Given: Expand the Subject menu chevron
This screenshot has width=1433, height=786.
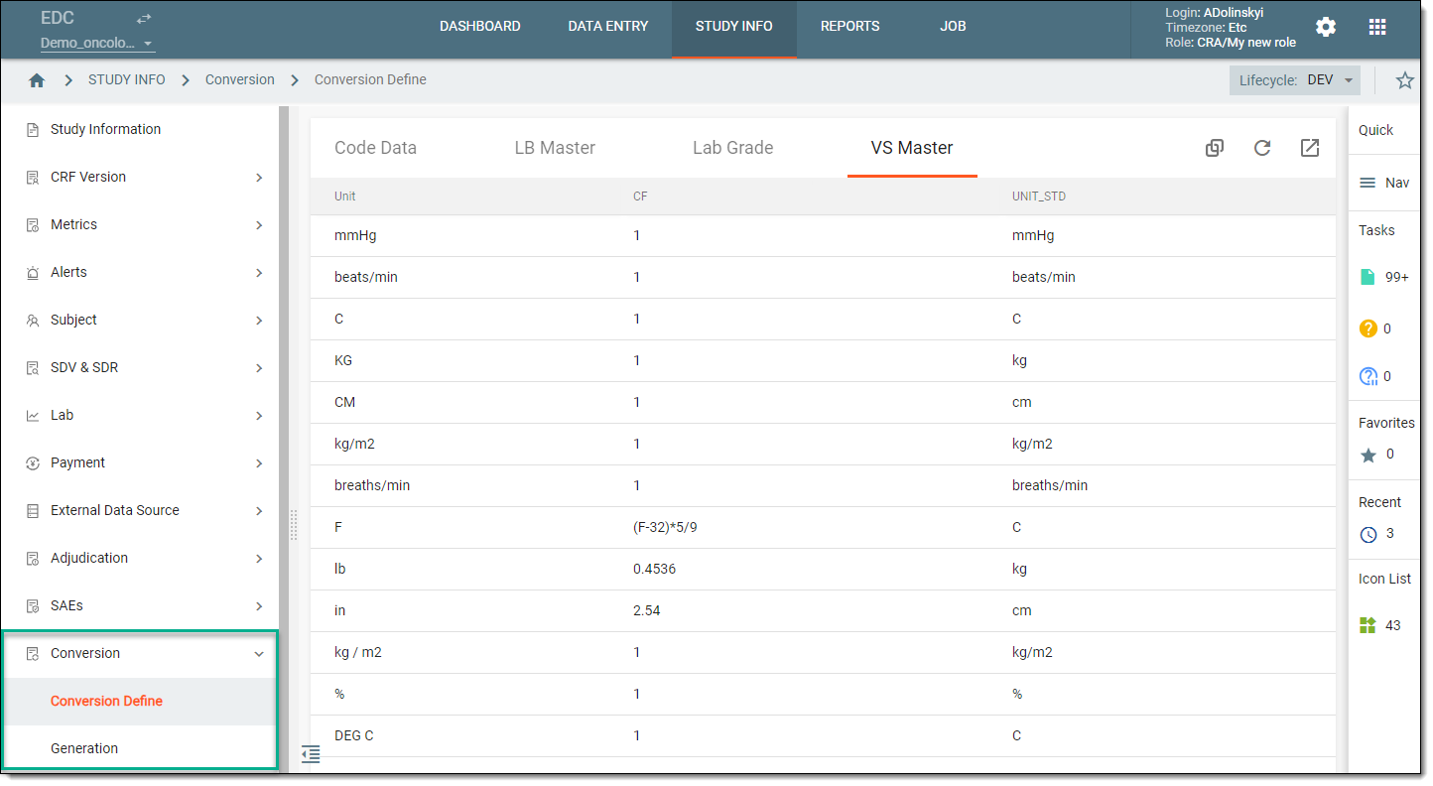Looking at the screenshot, I should coord(259,321).
